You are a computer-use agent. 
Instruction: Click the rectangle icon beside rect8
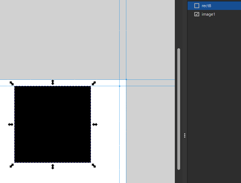[x=197, y=6]
